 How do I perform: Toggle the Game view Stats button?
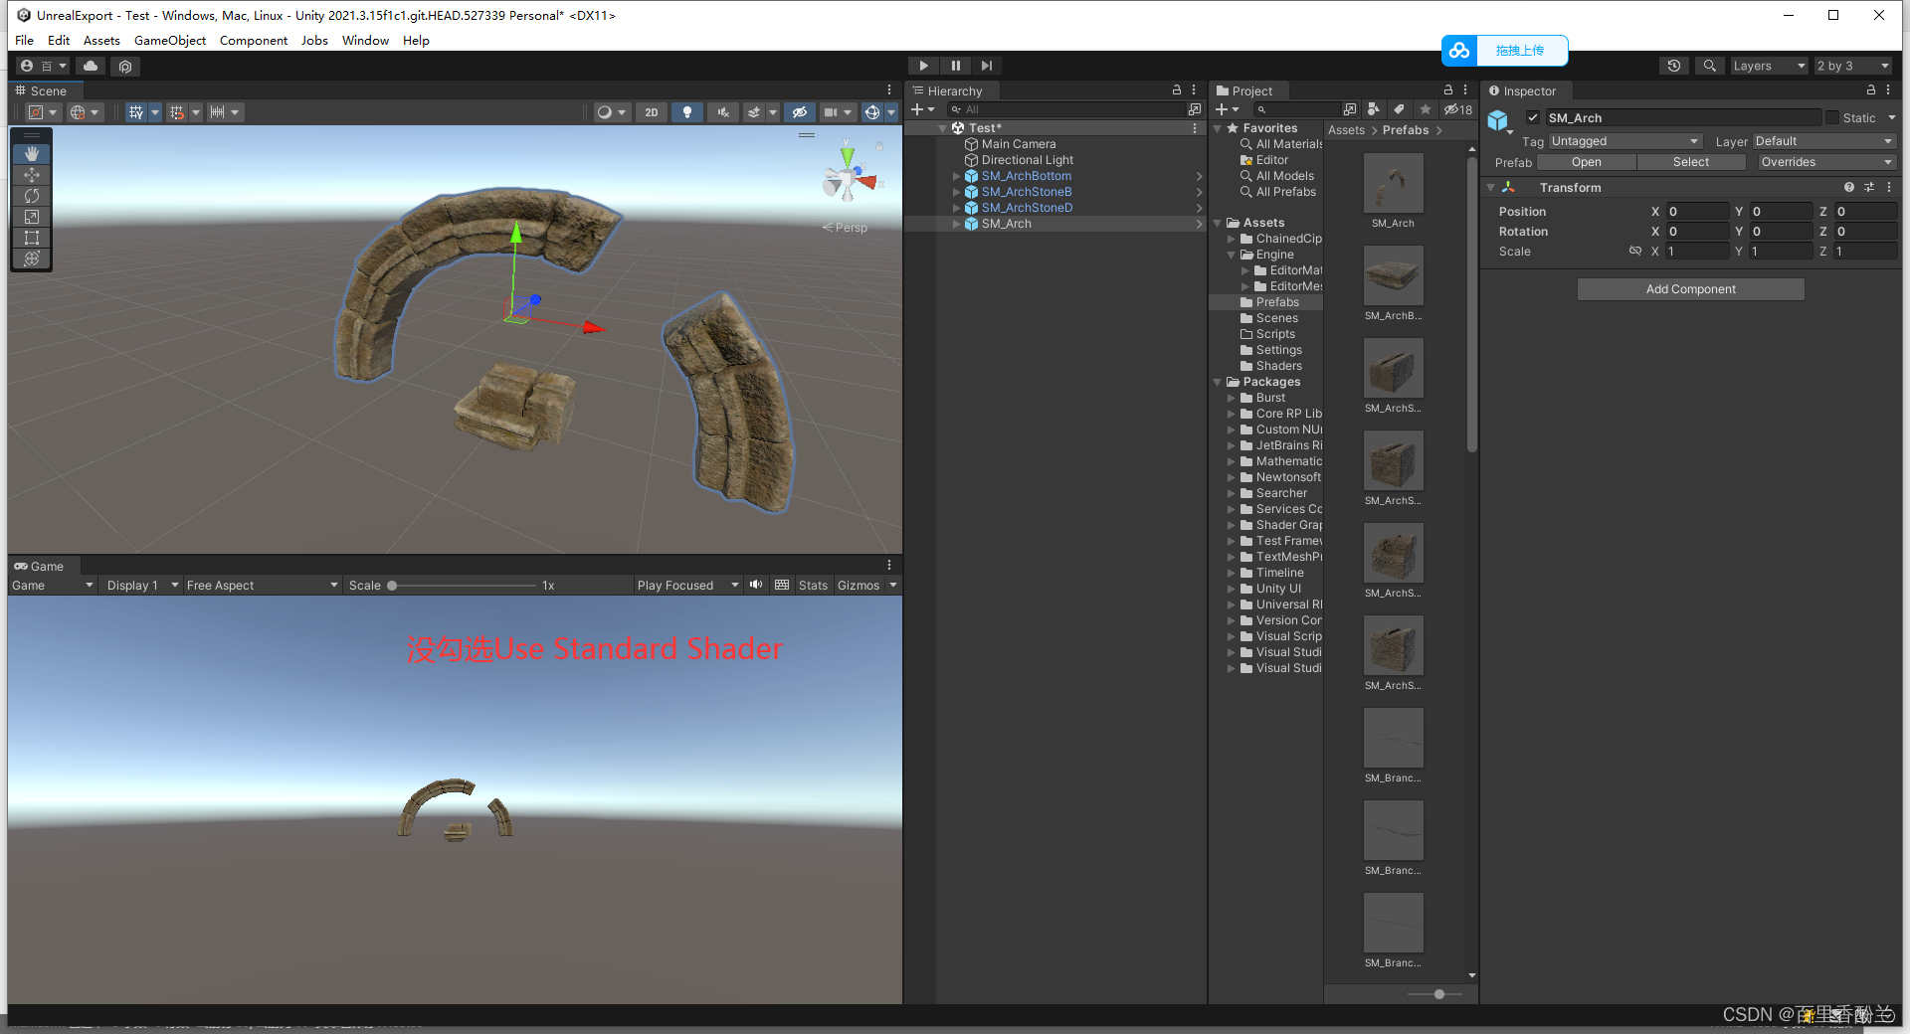click(x=813, y=585)
